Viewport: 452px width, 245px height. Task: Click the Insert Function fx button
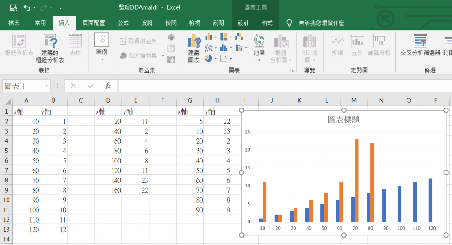click(x=108, y=86)
